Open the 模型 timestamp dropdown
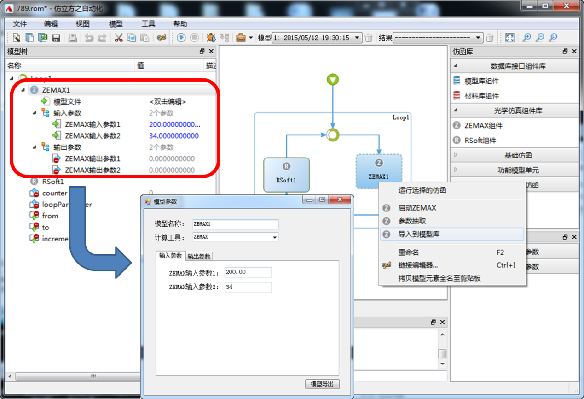Image resolution: width=584 pixels, height=399 pixels. (x=358, y=38)
